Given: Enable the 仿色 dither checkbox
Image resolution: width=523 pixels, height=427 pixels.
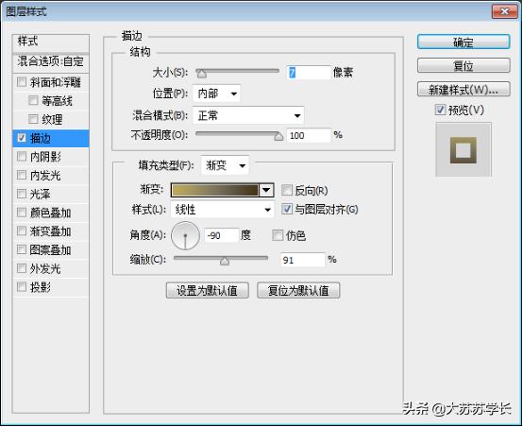Looking at the screenshot, I should [x=278, y=235].
